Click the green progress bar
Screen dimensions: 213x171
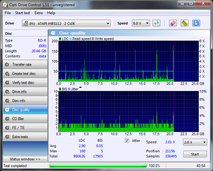coord(98,166)
